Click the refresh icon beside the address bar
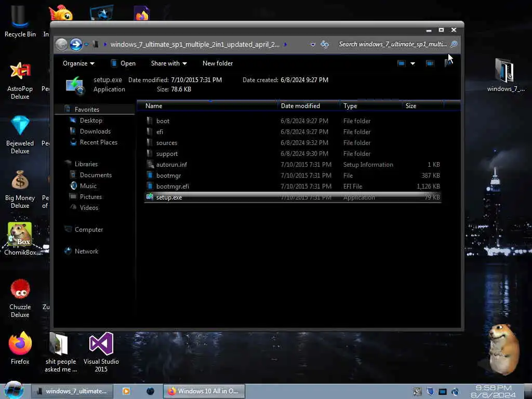 tap(325, 45)
